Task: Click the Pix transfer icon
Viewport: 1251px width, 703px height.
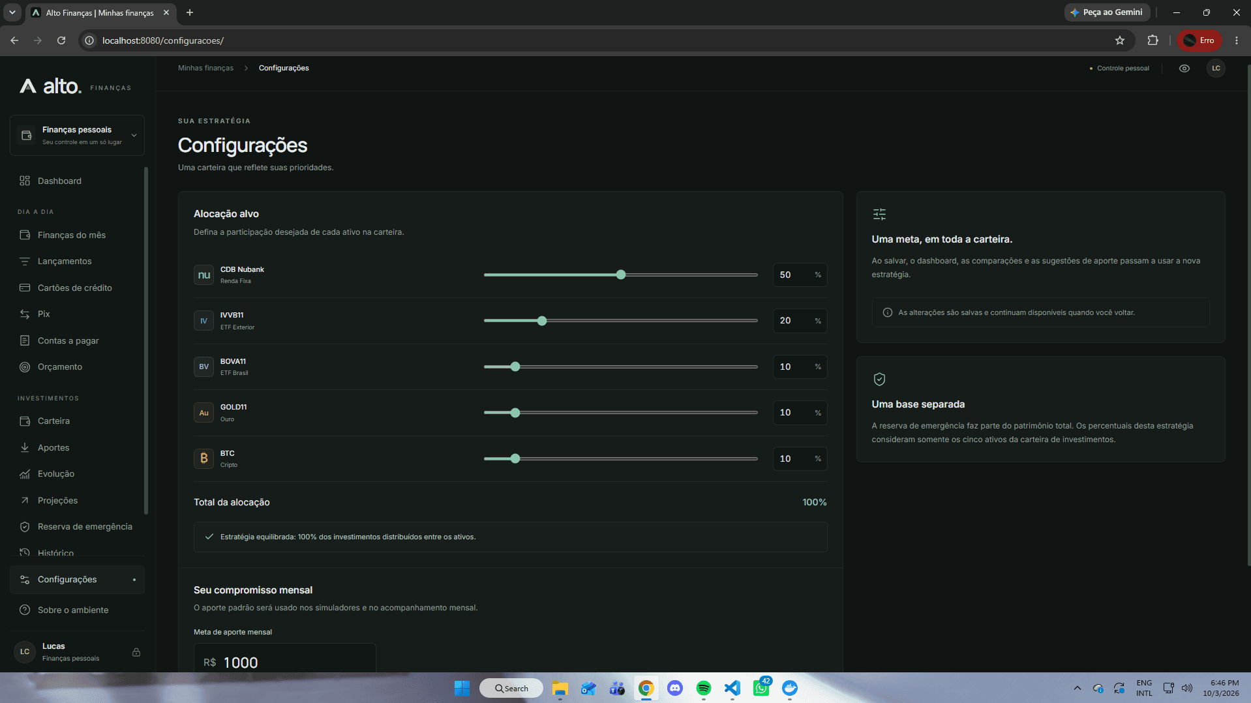Action: click(25, 314)
